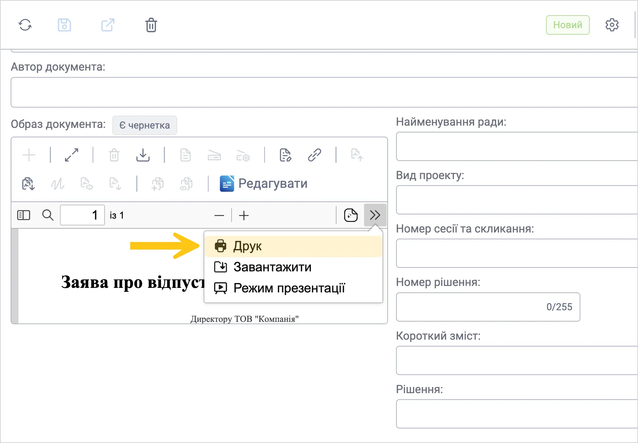Viewport: 638px width, 443px height.
Task: Click copy documents with eye icon
Action: pyautogui.click(x=186, y=184)
